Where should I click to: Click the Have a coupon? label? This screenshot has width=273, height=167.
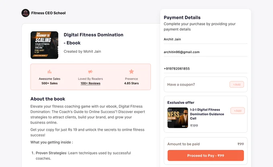pos(181,85)
